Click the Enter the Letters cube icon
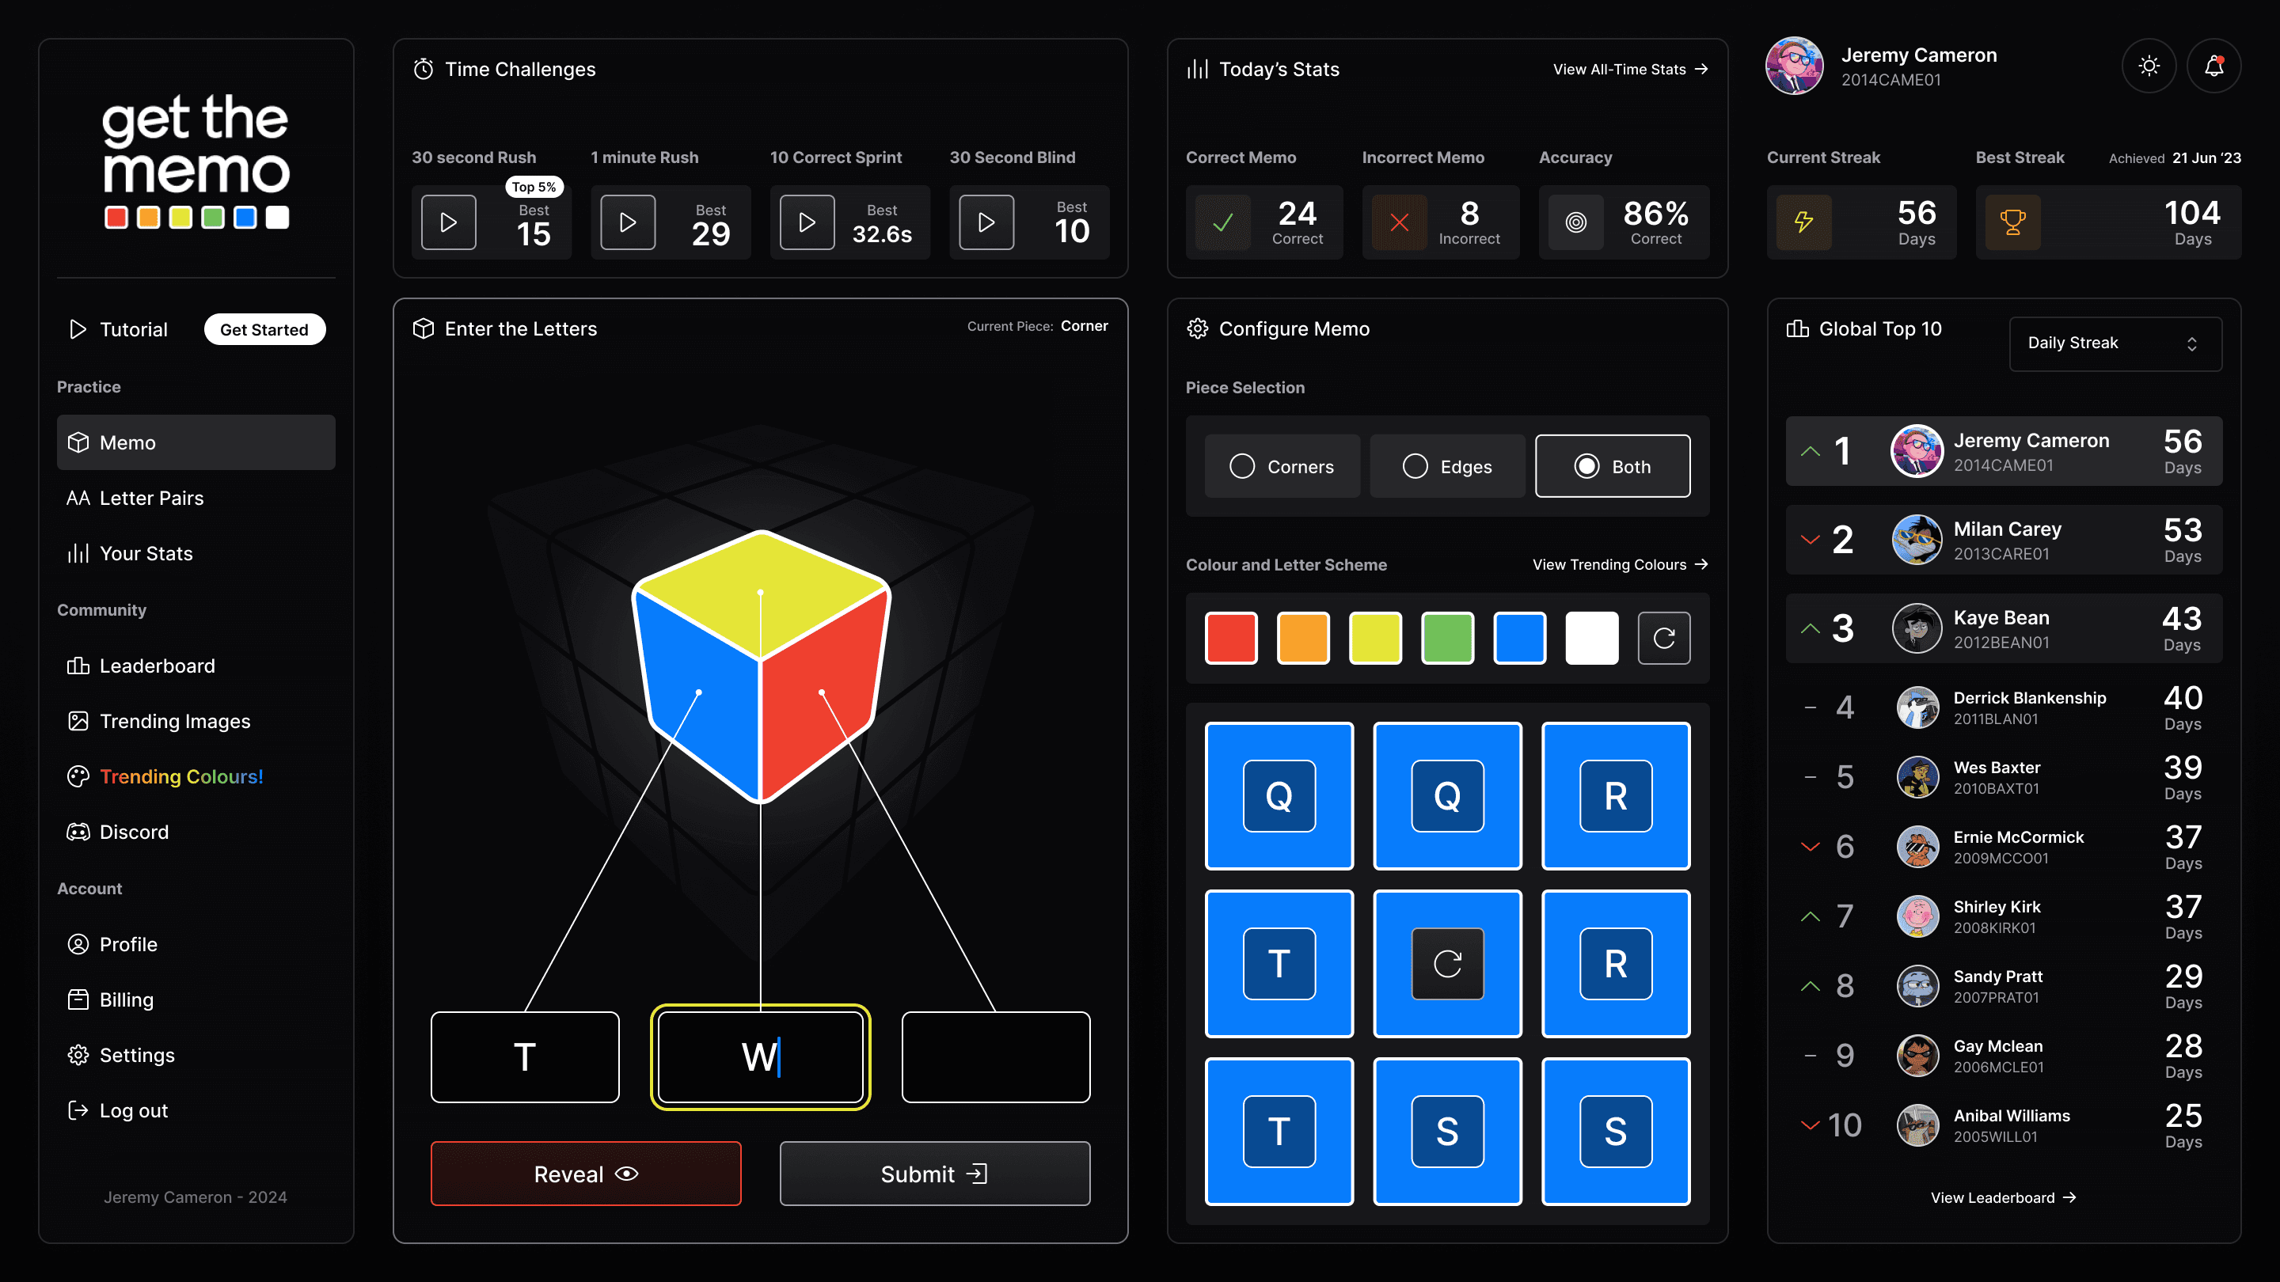This screenshot has height=1282, width=2280. [x=423, y=328]
